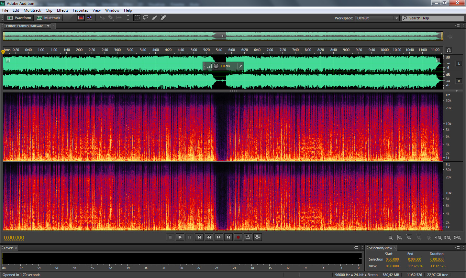Click the magnifier icon in Search Help
The width and height of the screenshot is (466, 278).
[x=405, y=18]
